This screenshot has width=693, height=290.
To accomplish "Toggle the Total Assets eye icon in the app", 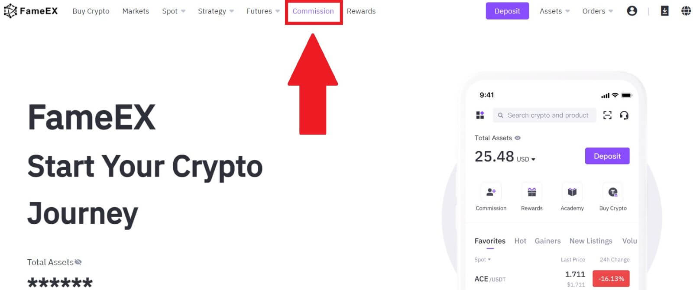I will pos(517,138).
